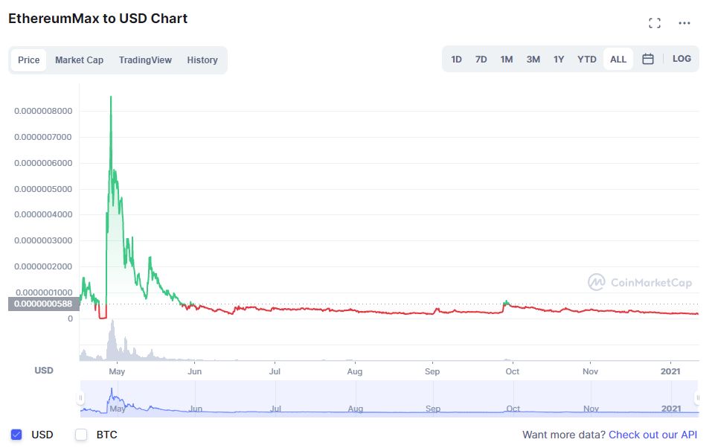Click the 0.0000008000 y-axis label
Viewport: 715px width, 448px height.
[x=43, y=111]
